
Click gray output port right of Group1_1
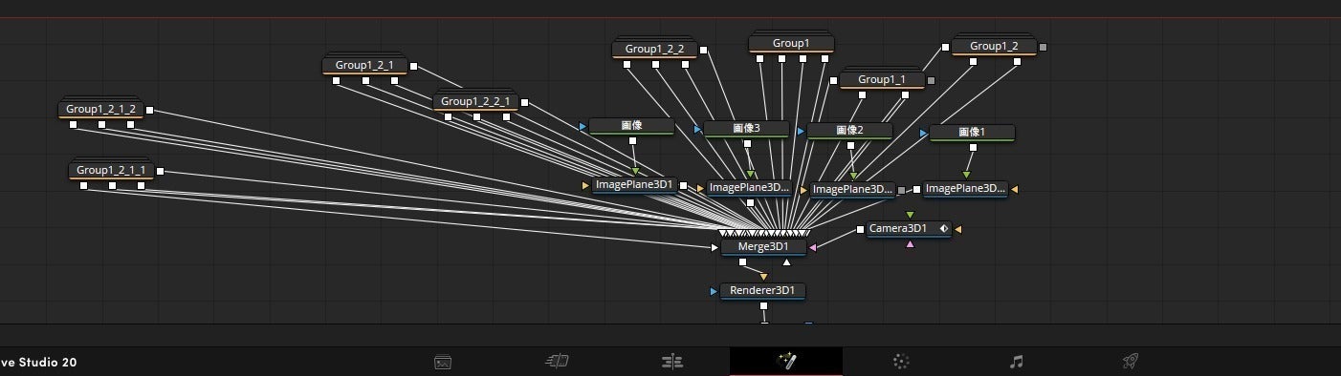pyautogui.click(x=931, y=80)
